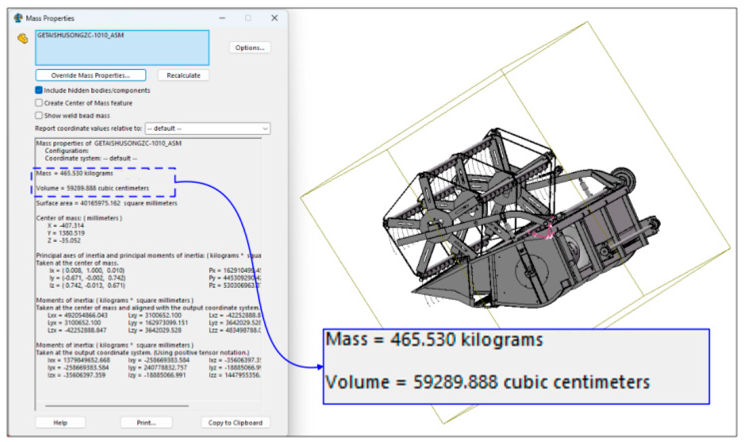Select GETAISHUSONGZC-1010_ASM in the selection box
The width and height of the screenshot is (744, 442).
click(80, 35)
